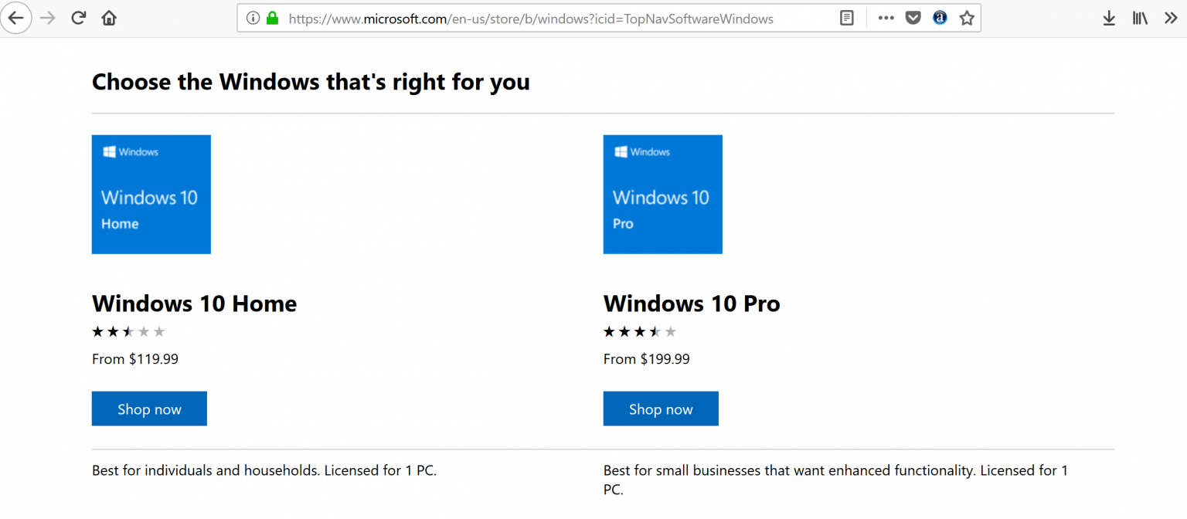Toggle Reader View in the address bar
Screen dimensions: 1187x519
click(x=847, y=19)
